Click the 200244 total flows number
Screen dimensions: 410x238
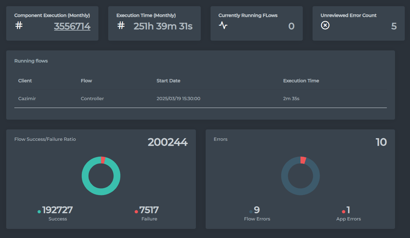pos(168,142)
